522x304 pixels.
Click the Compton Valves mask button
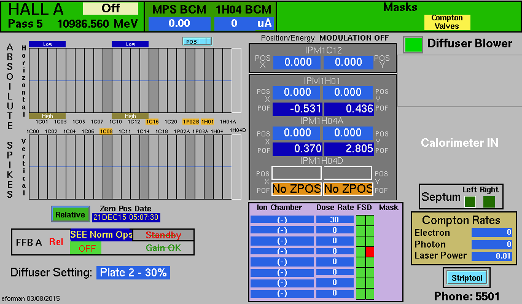point(446,22)
